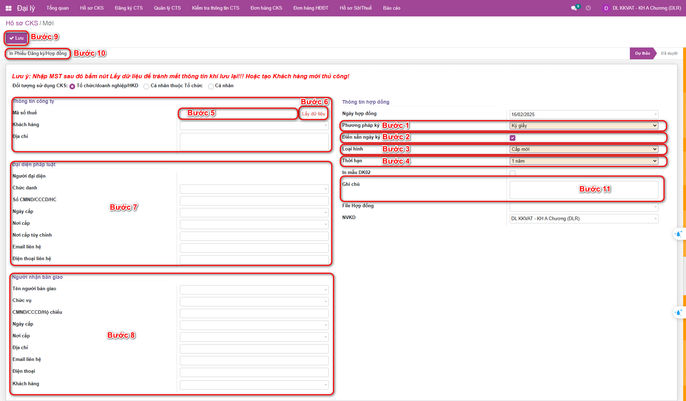The height and width of the screenshot is (401, 686).
Task: Open the Phương pháp ký dropdown
Action: [584, 126]
